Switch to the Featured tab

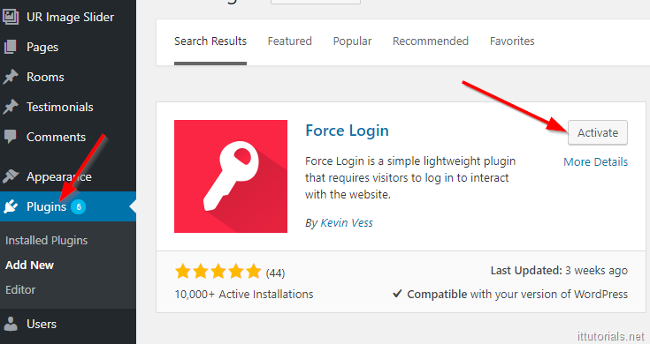[289, 41]
